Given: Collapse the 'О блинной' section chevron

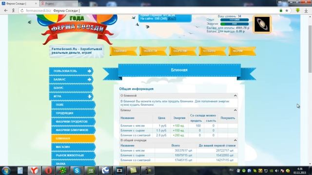Looking at the screenshot, I should pos(235,96).
